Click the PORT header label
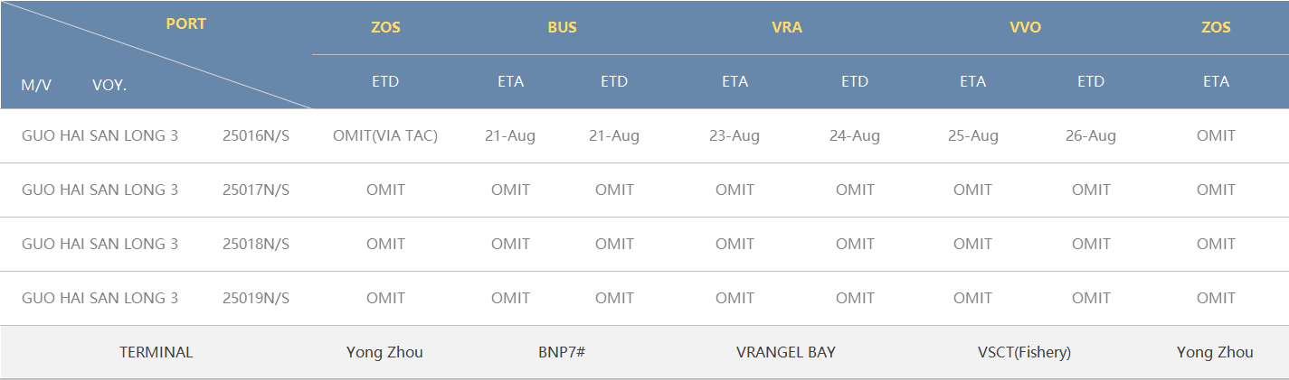Viewport: 1289px width, 380px height. [186, 24]
